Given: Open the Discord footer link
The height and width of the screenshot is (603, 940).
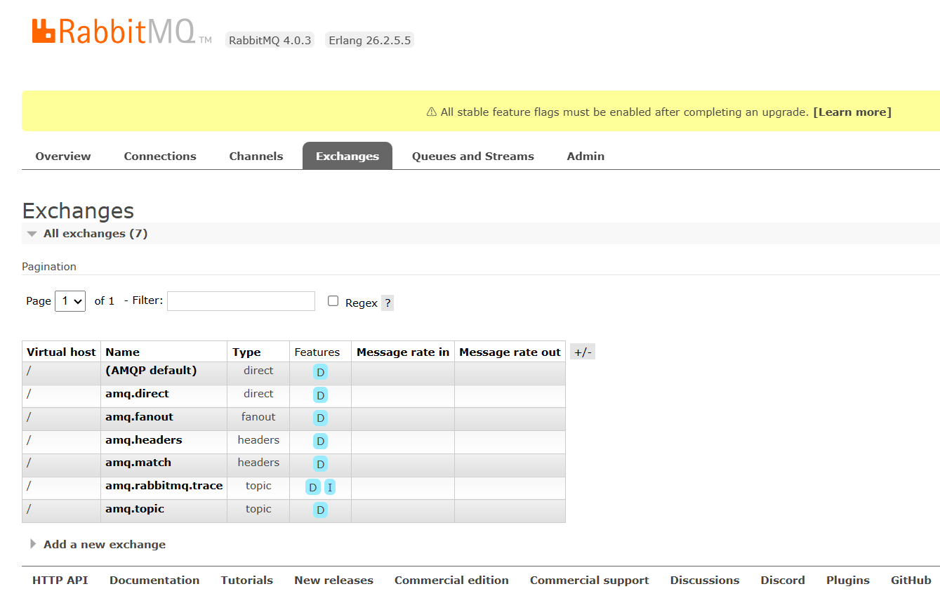Looking at the screenshot, I should [783, 581].
